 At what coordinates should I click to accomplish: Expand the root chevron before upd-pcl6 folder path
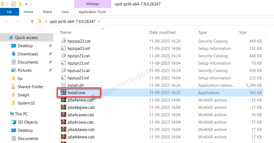[x=46, y=21]
